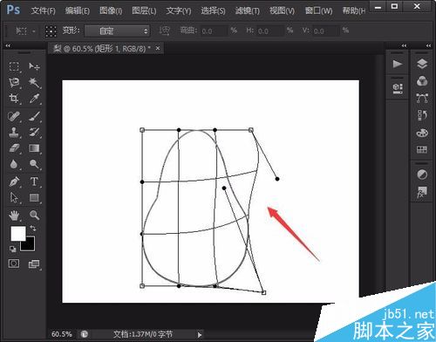Select the Dodge tool
436x342 pixels.
click(x=34, y=164)
